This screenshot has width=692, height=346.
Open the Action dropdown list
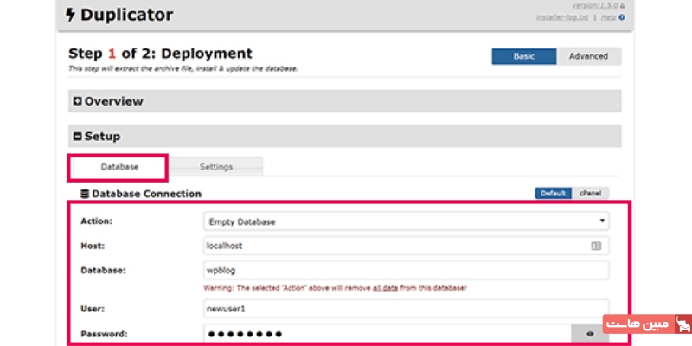point(407,221)
